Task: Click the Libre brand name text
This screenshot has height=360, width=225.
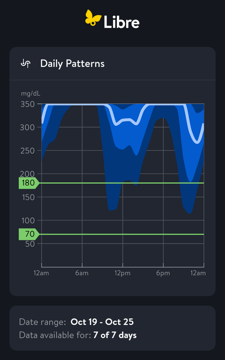Action: point(122,22)
